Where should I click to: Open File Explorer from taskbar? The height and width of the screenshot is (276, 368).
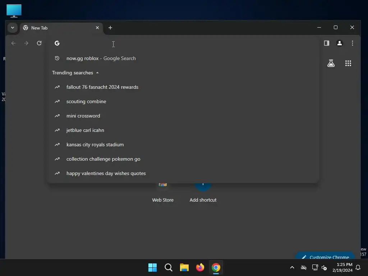184,267
